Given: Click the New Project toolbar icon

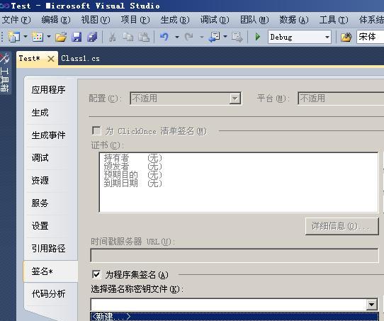Looking at the screenshot, I should [x=14, y=37].
